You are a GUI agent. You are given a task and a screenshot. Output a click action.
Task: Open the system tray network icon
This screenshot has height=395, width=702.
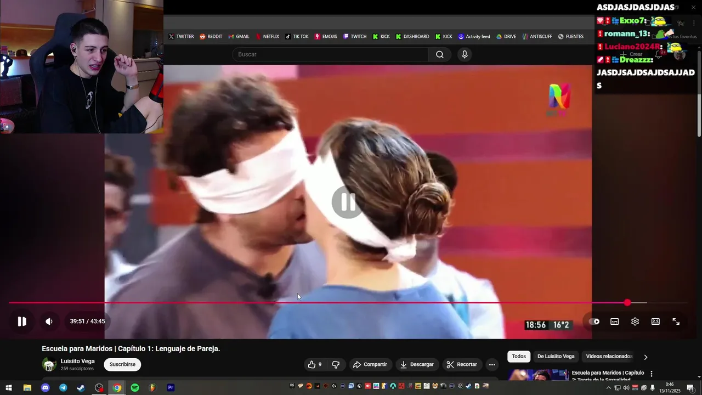pos(618,388)
